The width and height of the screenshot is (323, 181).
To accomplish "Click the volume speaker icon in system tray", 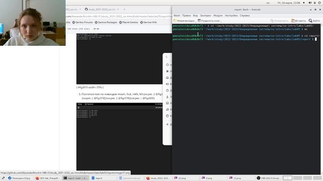I will coord(310,3).
